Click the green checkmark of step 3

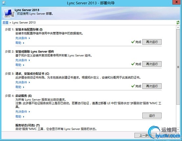(x=133, y=86)
